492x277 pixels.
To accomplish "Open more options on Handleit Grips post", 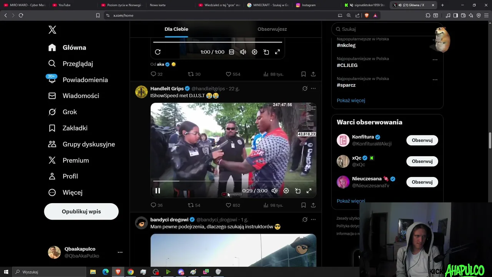I will coord(313,88).
